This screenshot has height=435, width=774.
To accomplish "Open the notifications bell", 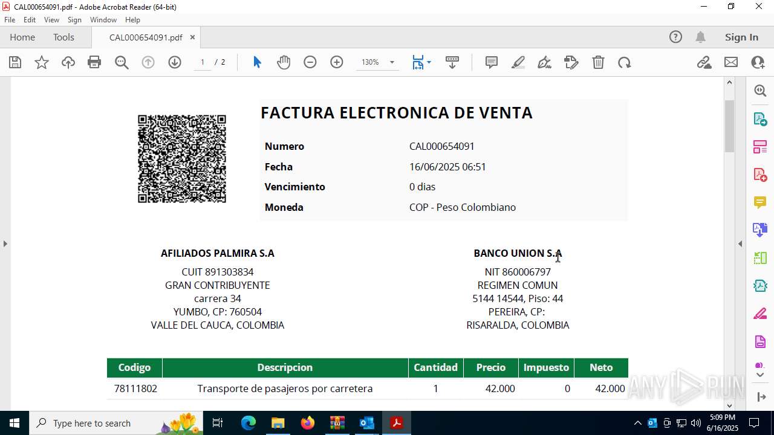I will (700, 37).
